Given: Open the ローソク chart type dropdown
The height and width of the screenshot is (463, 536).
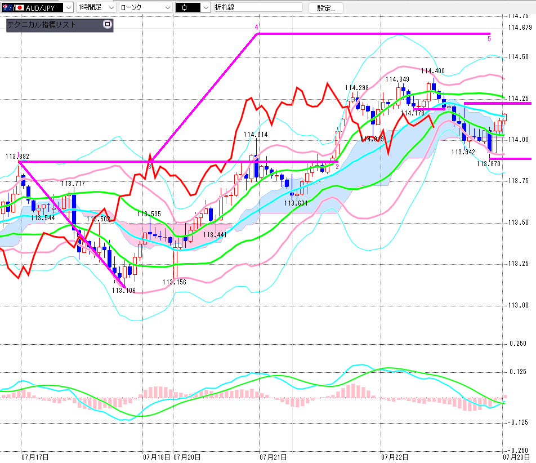Looking at the screenshot, I should pos(145,7).
